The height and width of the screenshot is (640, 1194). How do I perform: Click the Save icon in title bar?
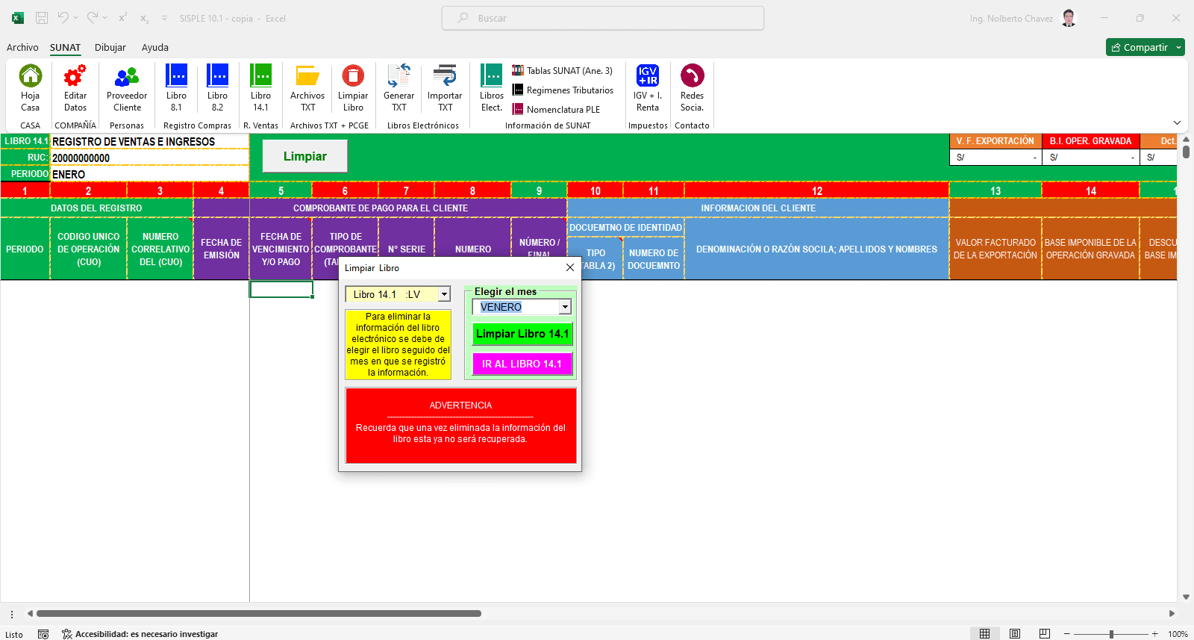tap(42, 18)
